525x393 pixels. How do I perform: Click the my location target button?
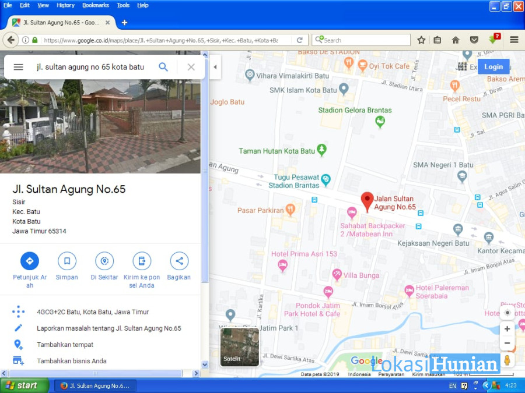click(x=508, y=313)
